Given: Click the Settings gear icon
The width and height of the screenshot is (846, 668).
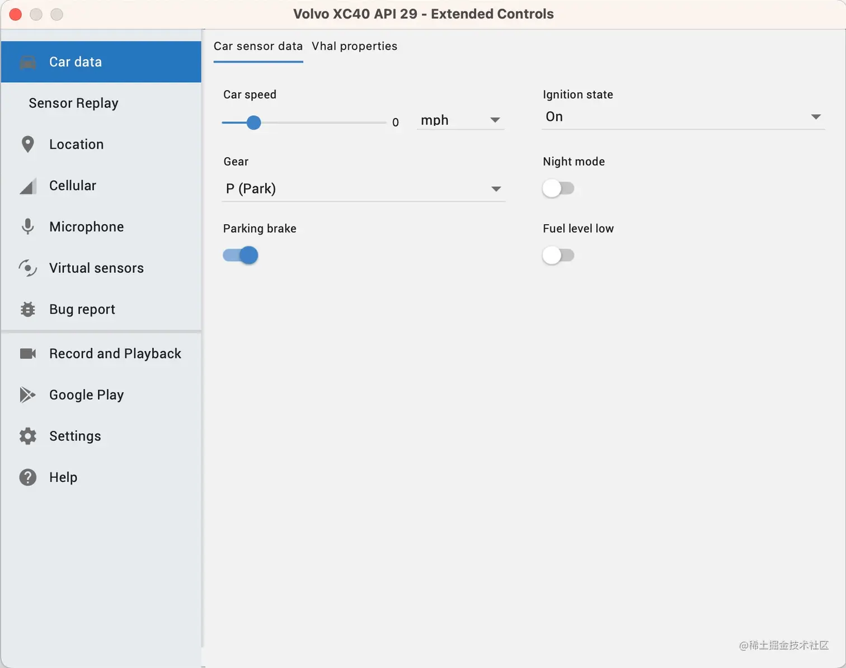Looking at the screenshot, I should pyautogui.click(x=27, y=436).
